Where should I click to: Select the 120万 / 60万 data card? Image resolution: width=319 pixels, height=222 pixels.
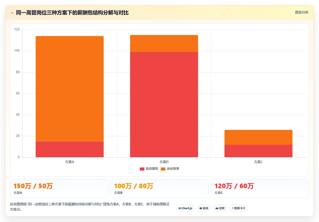pos(260,188)
